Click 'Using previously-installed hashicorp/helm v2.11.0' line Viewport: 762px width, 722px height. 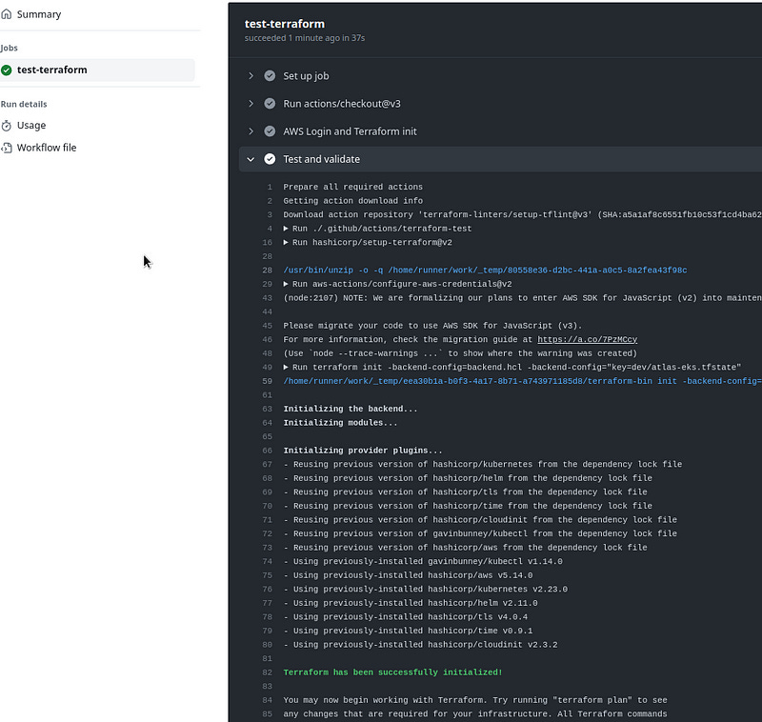coord(411,603)
